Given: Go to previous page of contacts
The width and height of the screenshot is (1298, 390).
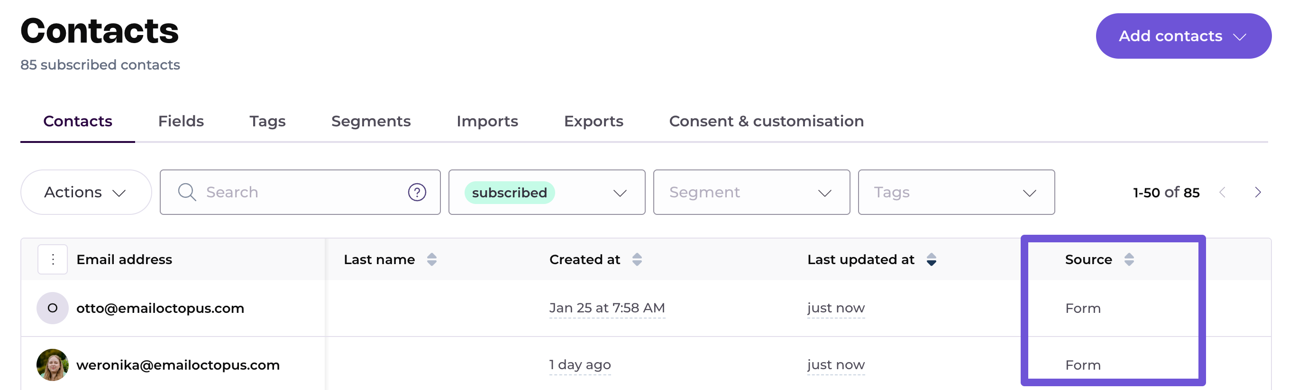Looking at the screenshot, I should tap(1222, 192).
